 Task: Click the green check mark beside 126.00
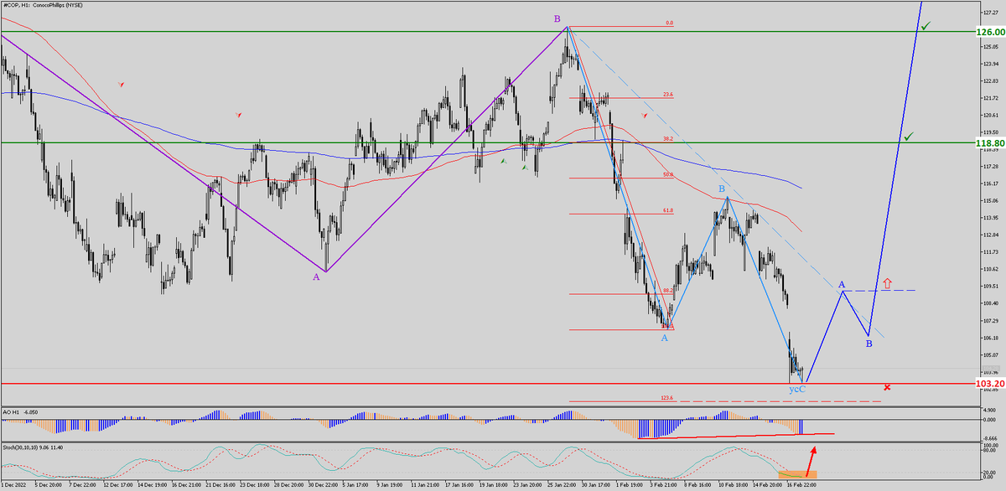click(925, 27)
